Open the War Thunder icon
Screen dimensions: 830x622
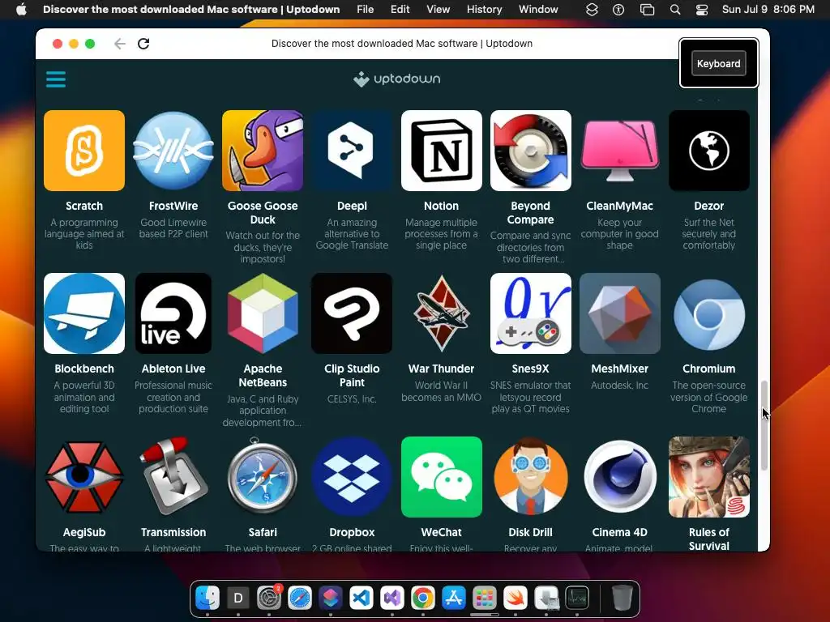pyautogui.click(x=442, y=313)
